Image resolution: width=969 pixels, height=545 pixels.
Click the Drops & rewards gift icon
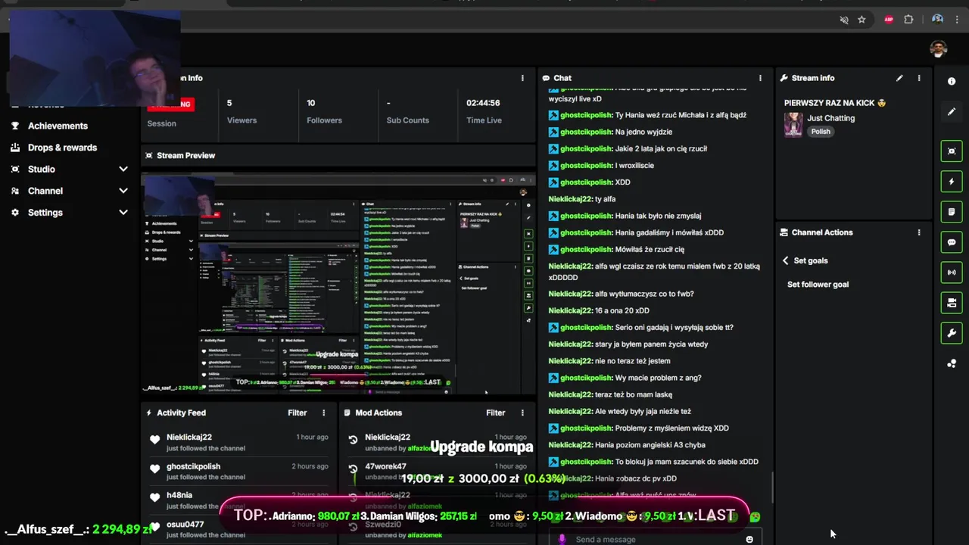(15, 148)
